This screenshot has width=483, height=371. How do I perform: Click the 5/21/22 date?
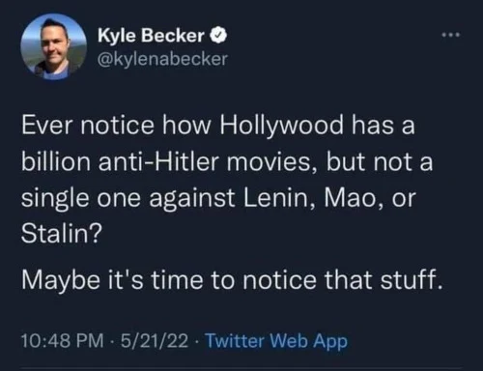(155, 341)
